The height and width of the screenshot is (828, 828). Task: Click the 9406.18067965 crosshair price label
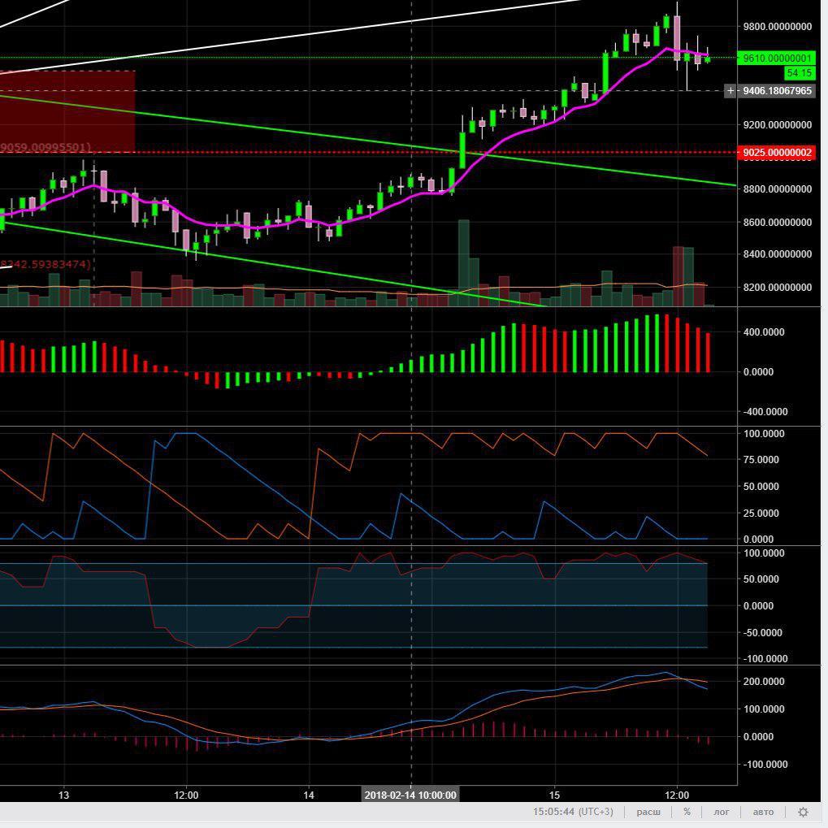tap(777, 91)
